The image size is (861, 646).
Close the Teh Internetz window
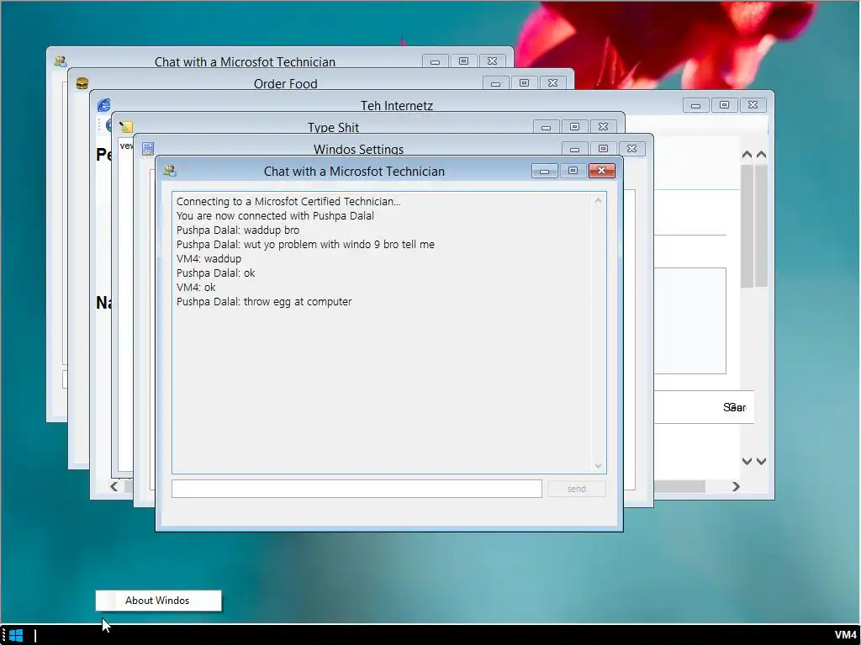[x=753, y=105]
